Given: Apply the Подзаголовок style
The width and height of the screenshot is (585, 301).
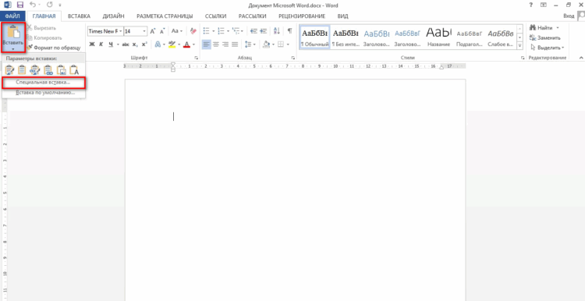Looking at the screenshot, I should (470, 37).
